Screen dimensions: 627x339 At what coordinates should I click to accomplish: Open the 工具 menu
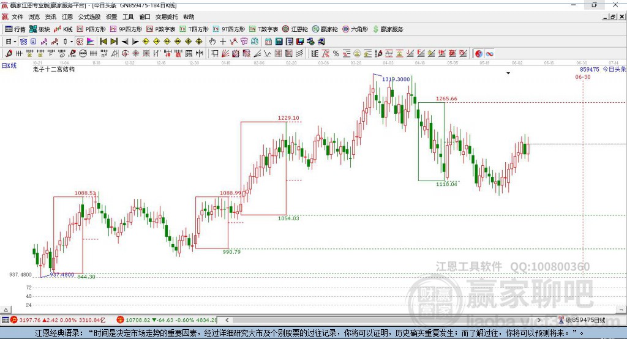click(128, 17)
